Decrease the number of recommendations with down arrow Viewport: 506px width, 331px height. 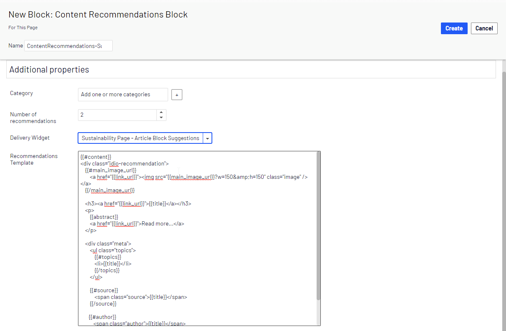click(x=161, y=118)
